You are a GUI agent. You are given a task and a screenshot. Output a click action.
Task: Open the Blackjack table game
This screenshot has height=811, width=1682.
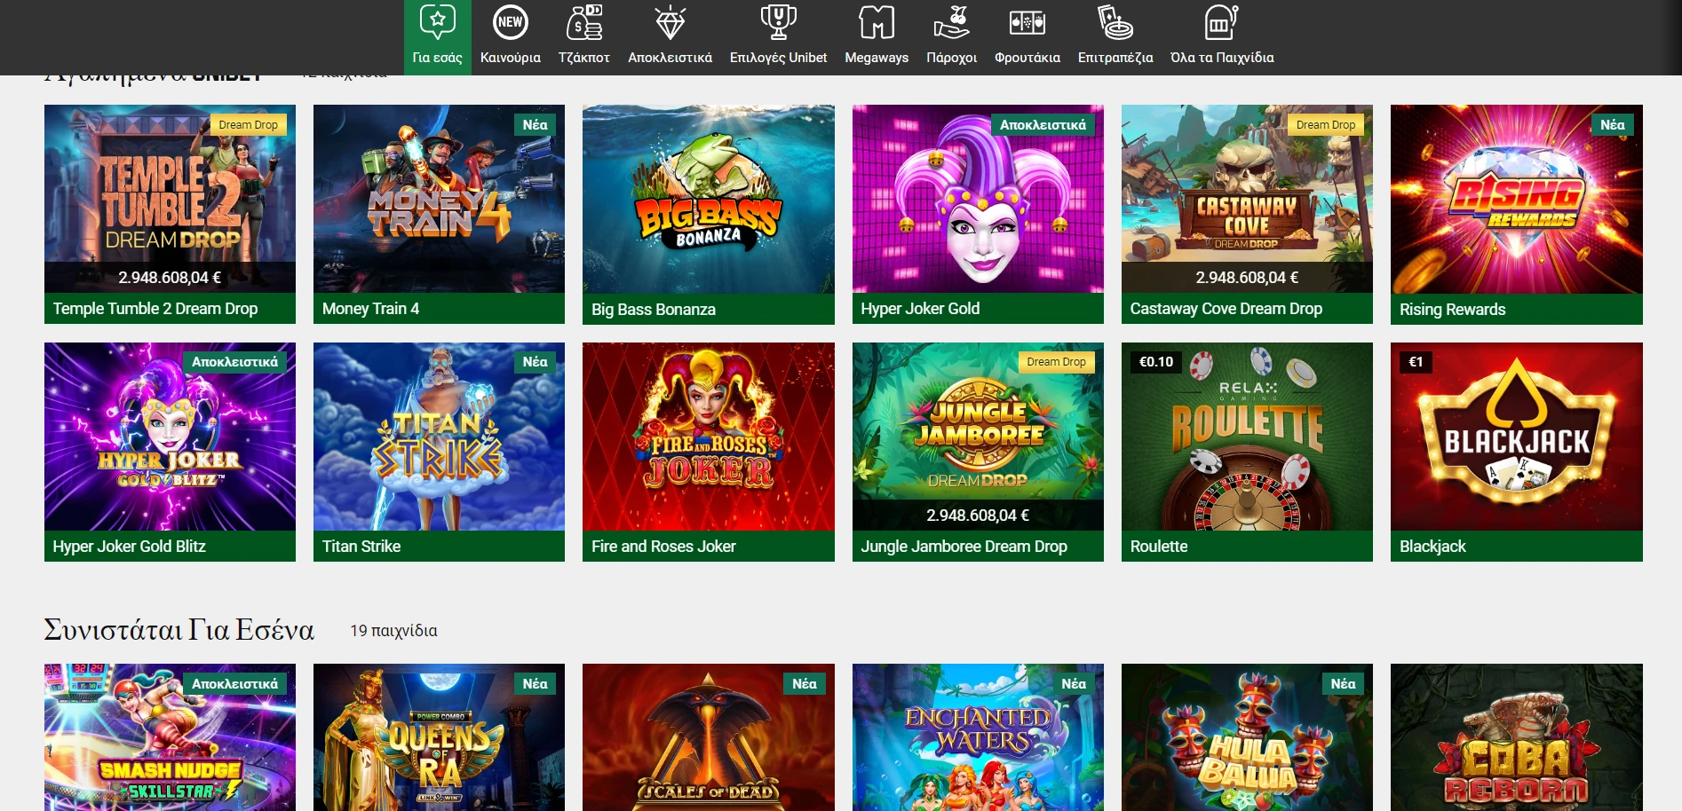click(x=1517, y=452)
